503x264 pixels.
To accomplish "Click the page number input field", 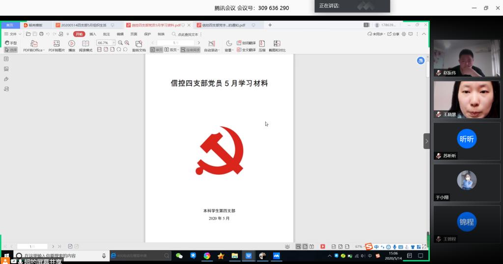I will point(175,43).
